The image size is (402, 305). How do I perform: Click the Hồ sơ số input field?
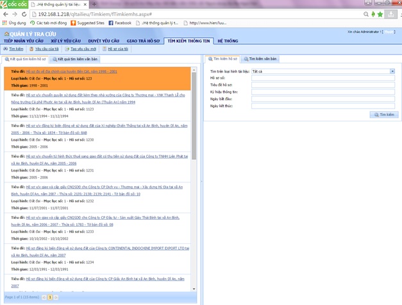(x=322, y=78)
